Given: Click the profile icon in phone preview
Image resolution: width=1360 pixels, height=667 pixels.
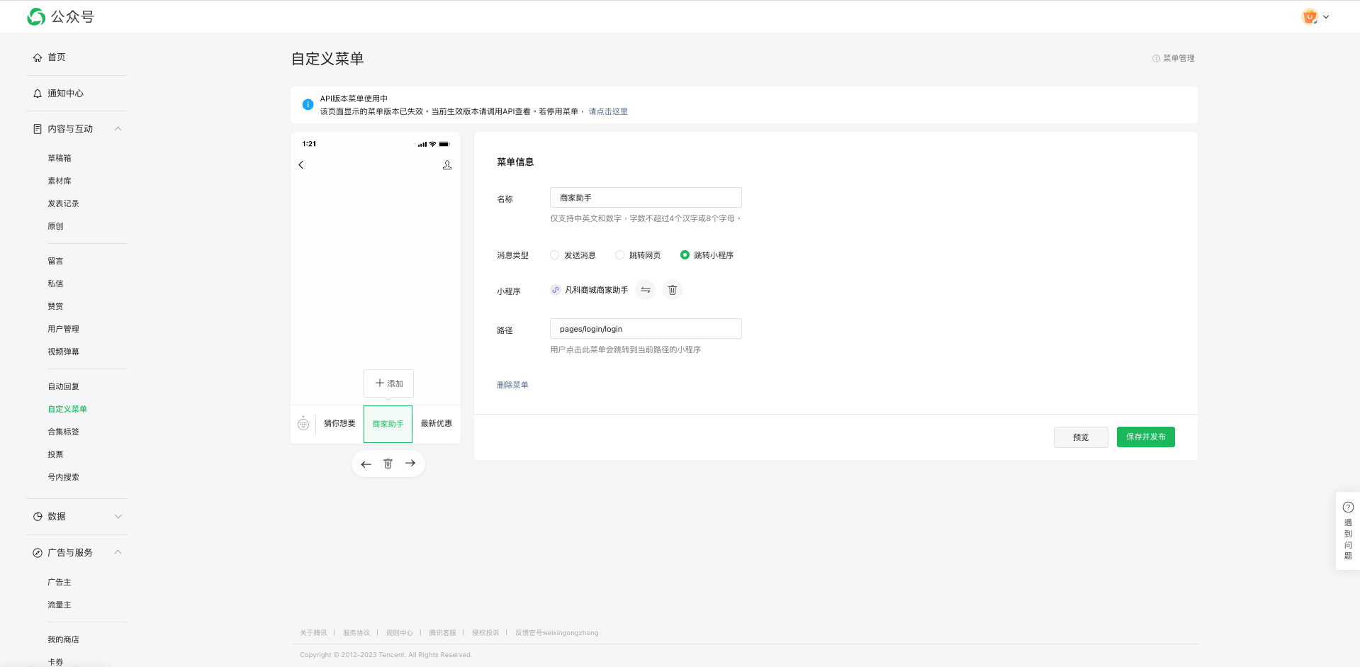Looking at the screenshot, I should (x=447, y=165).
